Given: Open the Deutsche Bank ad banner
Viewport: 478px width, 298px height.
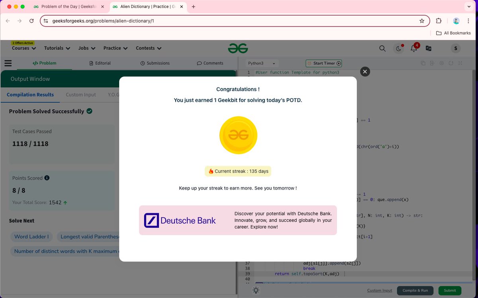Looking at the screenshot, I should point(238,220).
